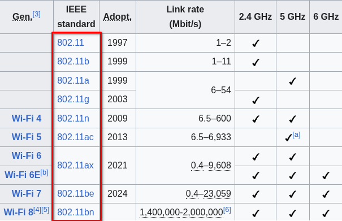
Task: Open the Wi-Fi 4 generation link
Action: pos(27,119)
